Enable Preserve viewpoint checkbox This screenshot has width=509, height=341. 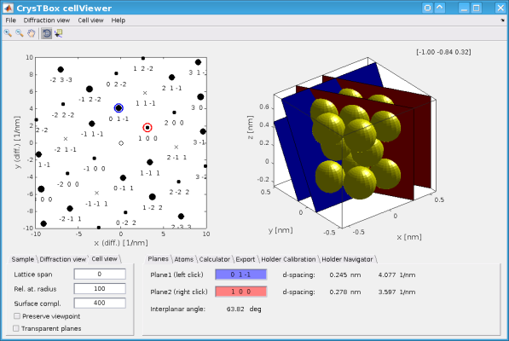(17, 316)
